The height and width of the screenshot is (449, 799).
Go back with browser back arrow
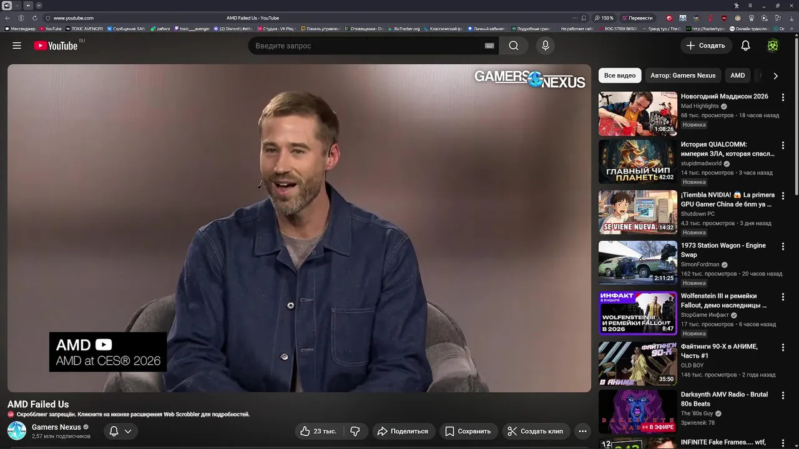point(7,18)
